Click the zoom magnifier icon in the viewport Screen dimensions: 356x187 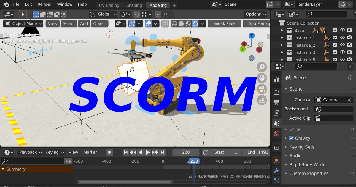click(262, 67)
